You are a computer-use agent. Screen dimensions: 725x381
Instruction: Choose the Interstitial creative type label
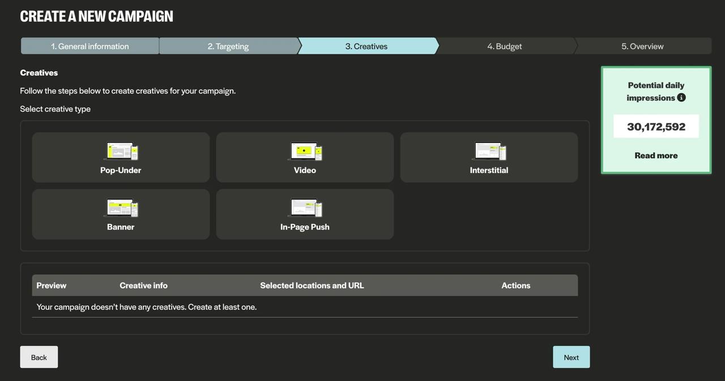[489, 170]
